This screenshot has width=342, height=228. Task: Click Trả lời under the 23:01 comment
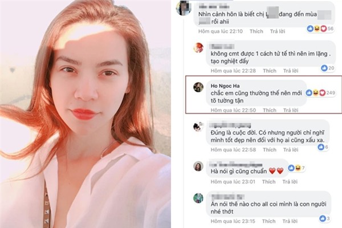pyautogui.click(x=290, y=181)
